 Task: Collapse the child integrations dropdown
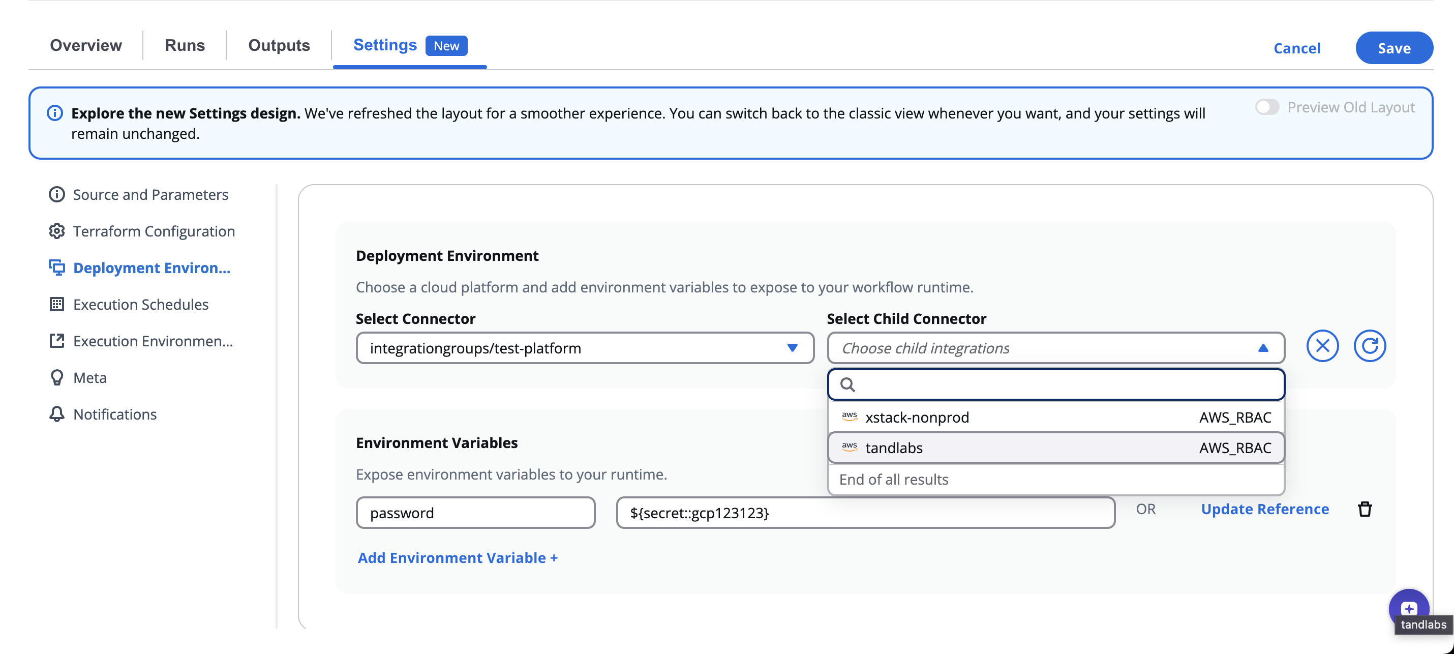click(1263, 348)
